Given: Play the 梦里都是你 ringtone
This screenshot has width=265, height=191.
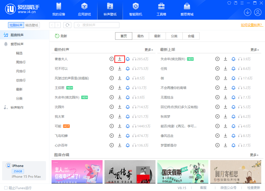Looking at the screenshot, I should coord(217,145).
